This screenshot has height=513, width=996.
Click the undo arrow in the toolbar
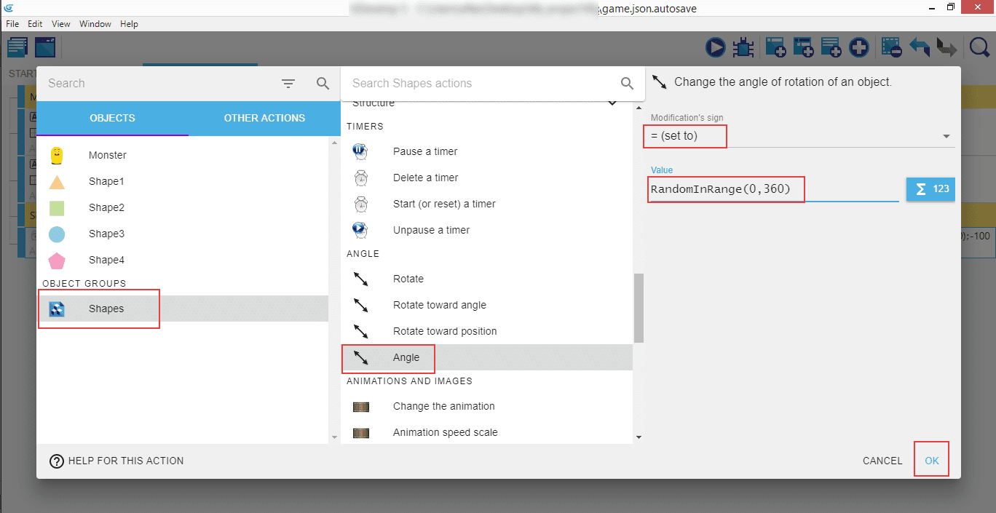(920, 48)
